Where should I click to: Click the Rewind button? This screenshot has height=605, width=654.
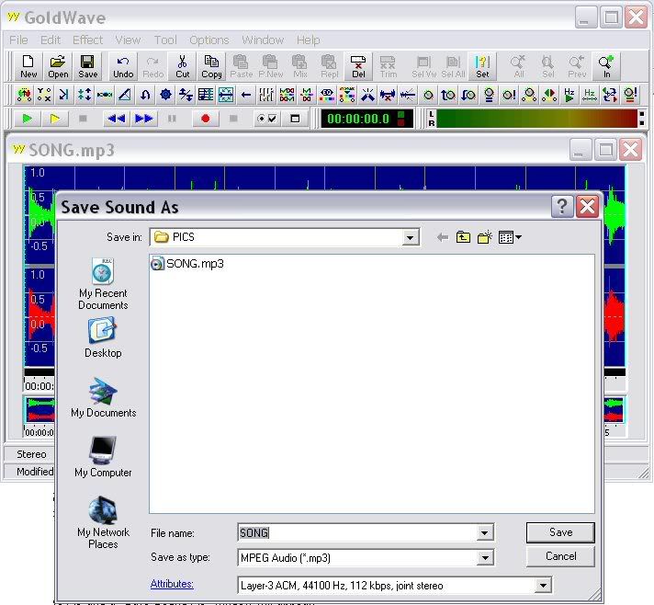[116, 119]
